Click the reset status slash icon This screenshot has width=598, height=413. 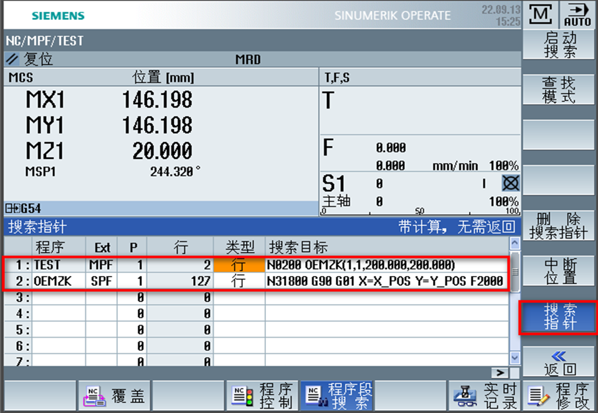click(12, 59)
